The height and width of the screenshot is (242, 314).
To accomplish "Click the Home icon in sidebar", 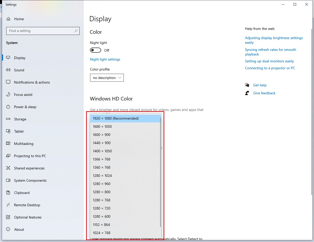I will [8, 19].
